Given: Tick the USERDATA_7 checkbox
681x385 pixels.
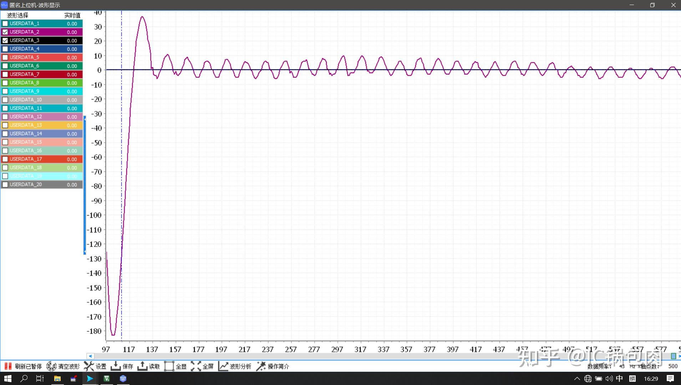Looking at the screenshot, I should (x=5, y=75).
